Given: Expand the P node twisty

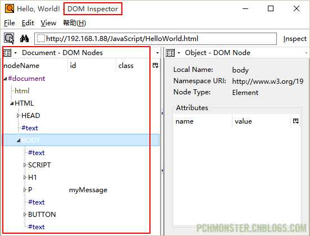Looking at the screenshot, I should click(x=25, y=190).
